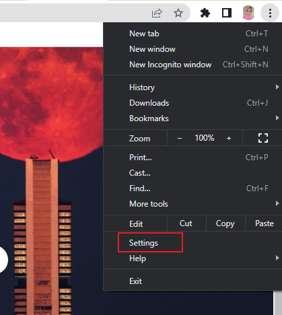
Task: Open the Extensions puzzle icon
Action: pos(205,13)
